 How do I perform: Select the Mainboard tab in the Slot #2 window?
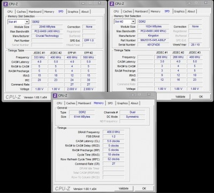(141, 11)
